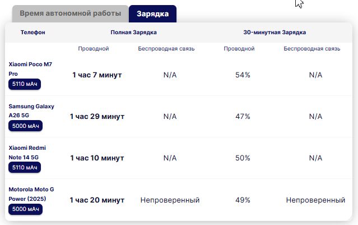358x225 pixels.
Task: Click the 1 час 29 минут value
Action: tap(97, 117)
